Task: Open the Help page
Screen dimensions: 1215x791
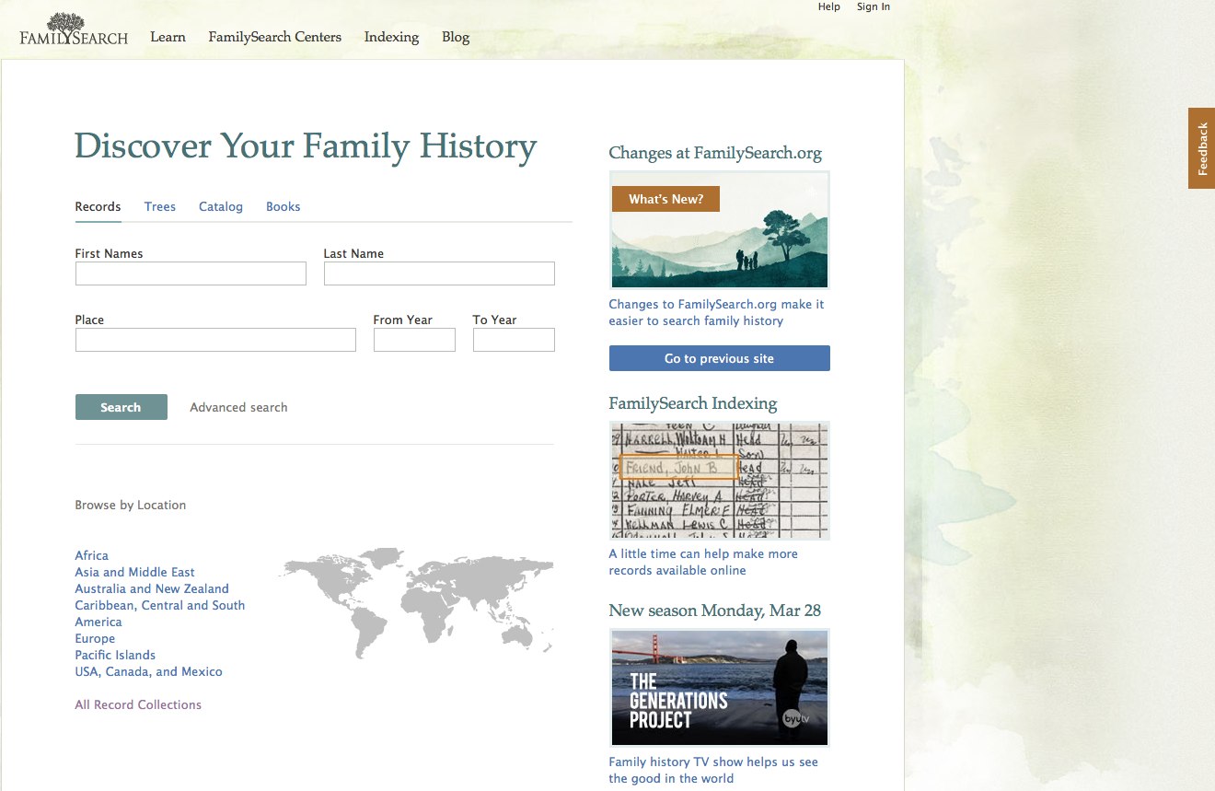Action: 827,6
